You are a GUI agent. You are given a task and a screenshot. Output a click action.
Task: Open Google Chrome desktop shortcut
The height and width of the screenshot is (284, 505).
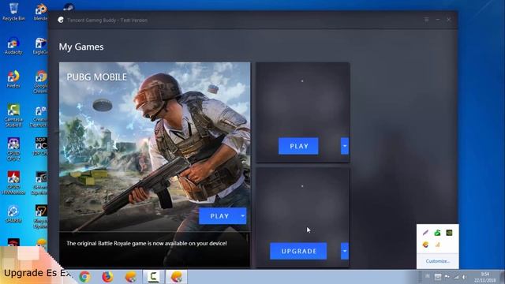tap(41, 82)
